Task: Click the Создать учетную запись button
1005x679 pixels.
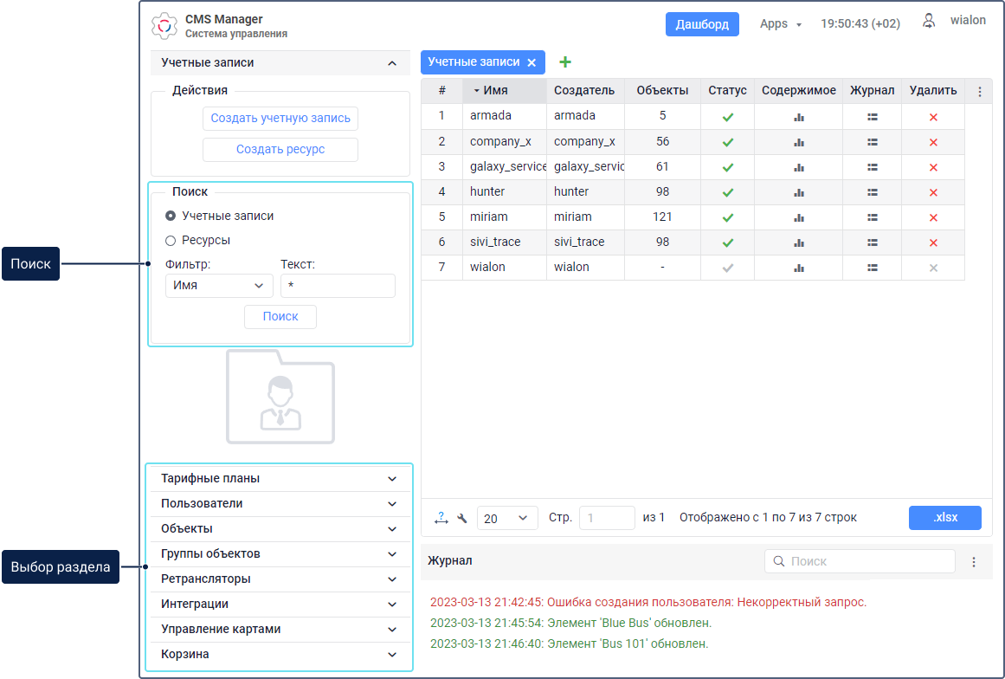Action: click(x=280, y=119)
